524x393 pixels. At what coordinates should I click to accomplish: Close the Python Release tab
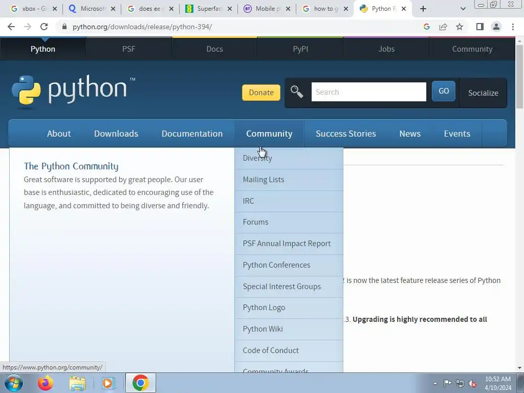tap(404, 9)
